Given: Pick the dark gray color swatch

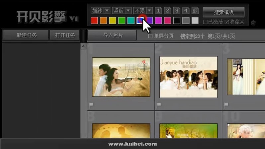Looking at the screenshot, I should 186,21.
